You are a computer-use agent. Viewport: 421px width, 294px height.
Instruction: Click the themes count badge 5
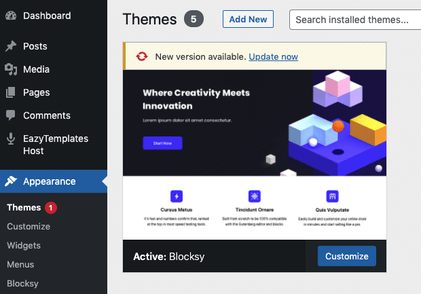coord(194,19)
